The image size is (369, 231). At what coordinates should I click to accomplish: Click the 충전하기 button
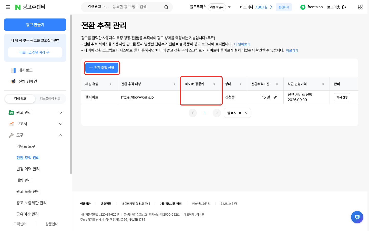coord(284,7)
